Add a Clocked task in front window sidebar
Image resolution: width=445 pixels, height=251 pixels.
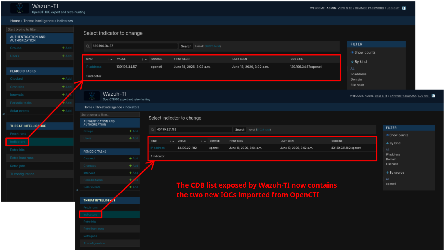[x=134, y=159]
